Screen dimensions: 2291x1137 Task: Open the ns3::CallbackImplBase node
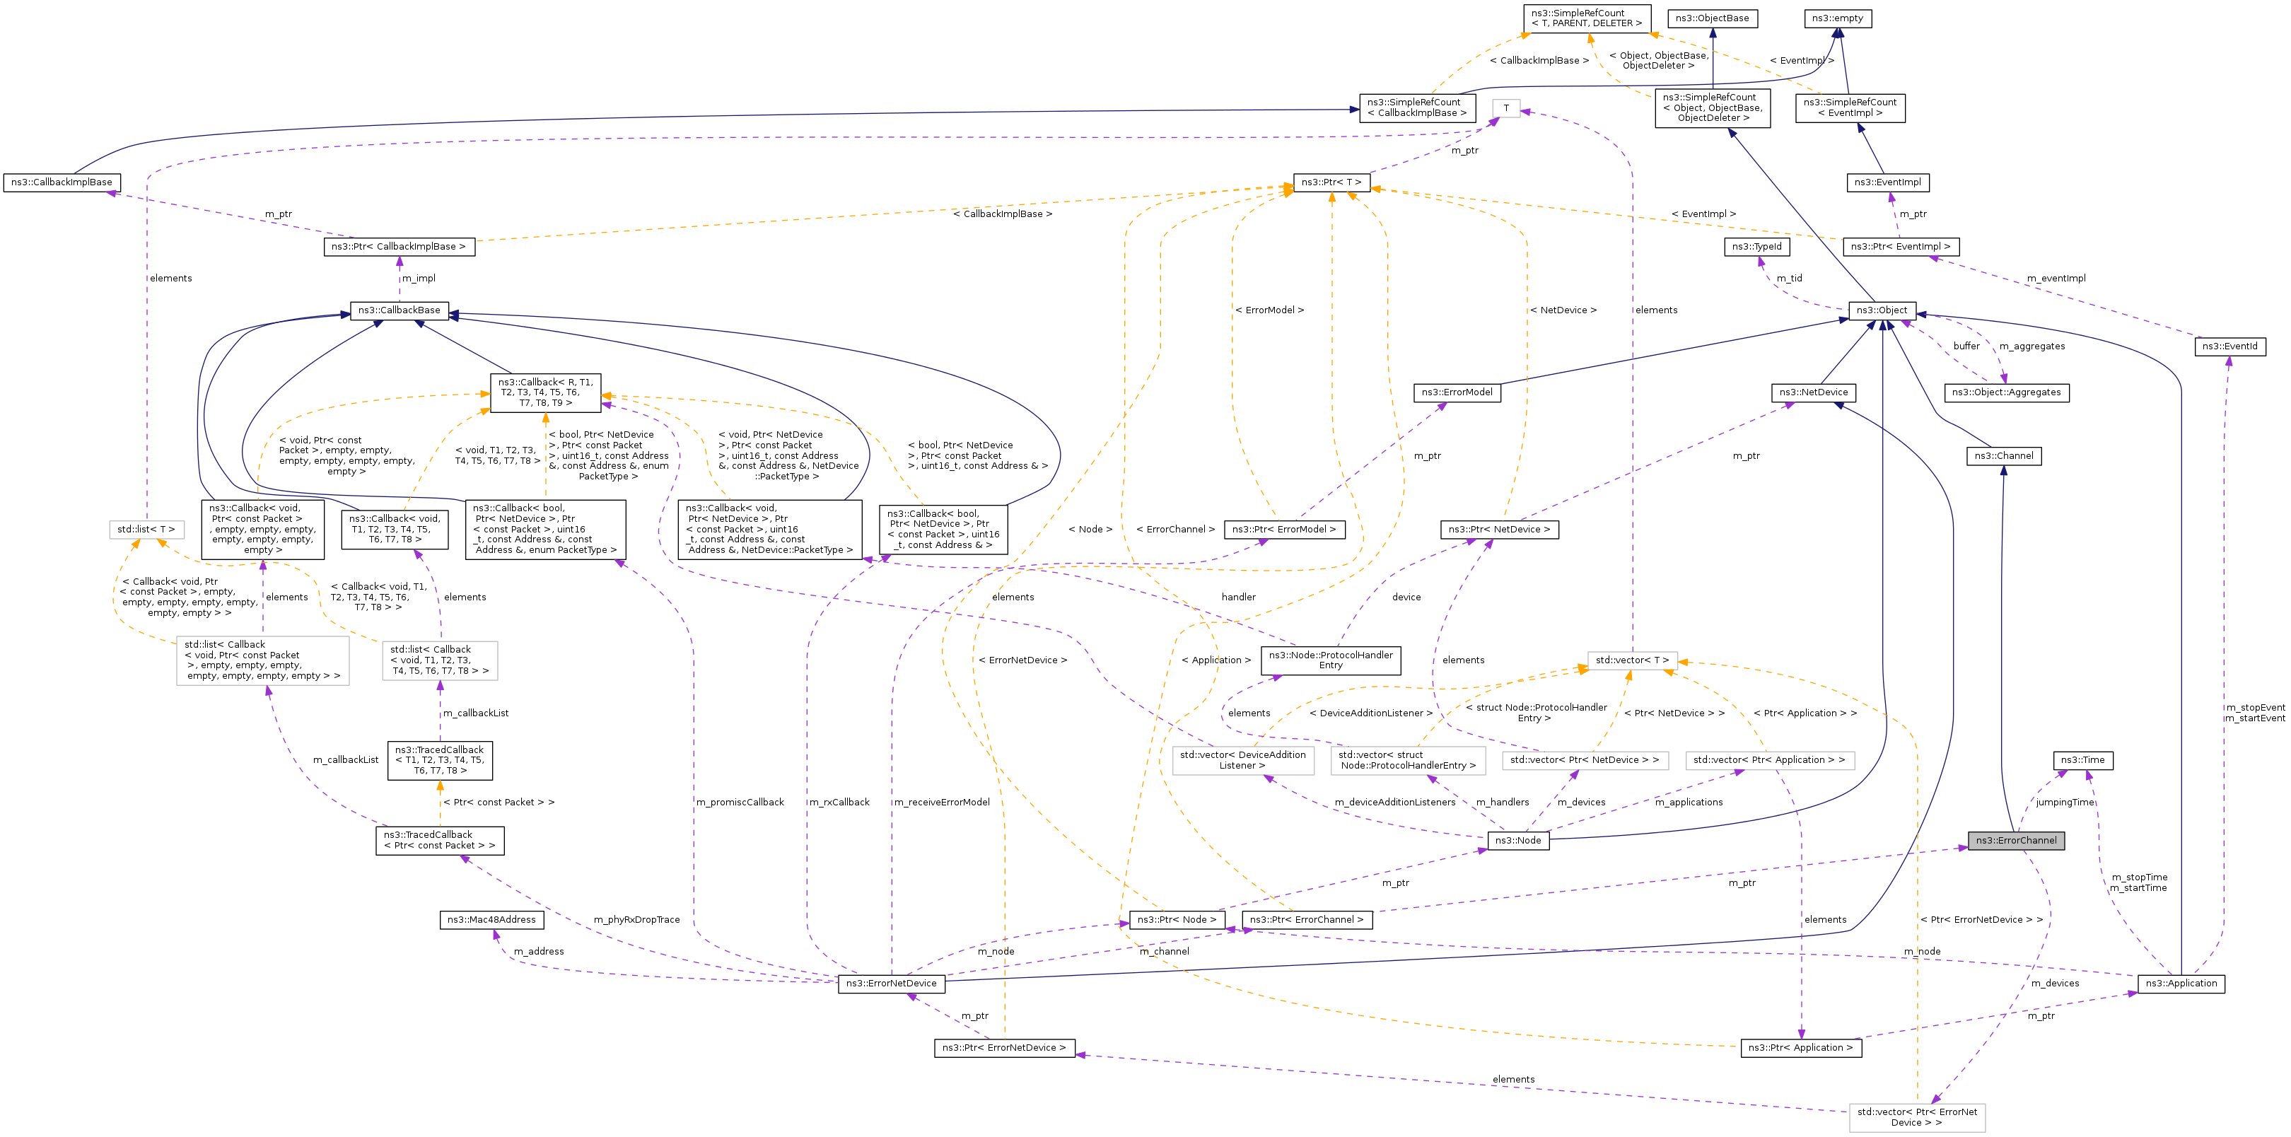click(x=62, y=182)
